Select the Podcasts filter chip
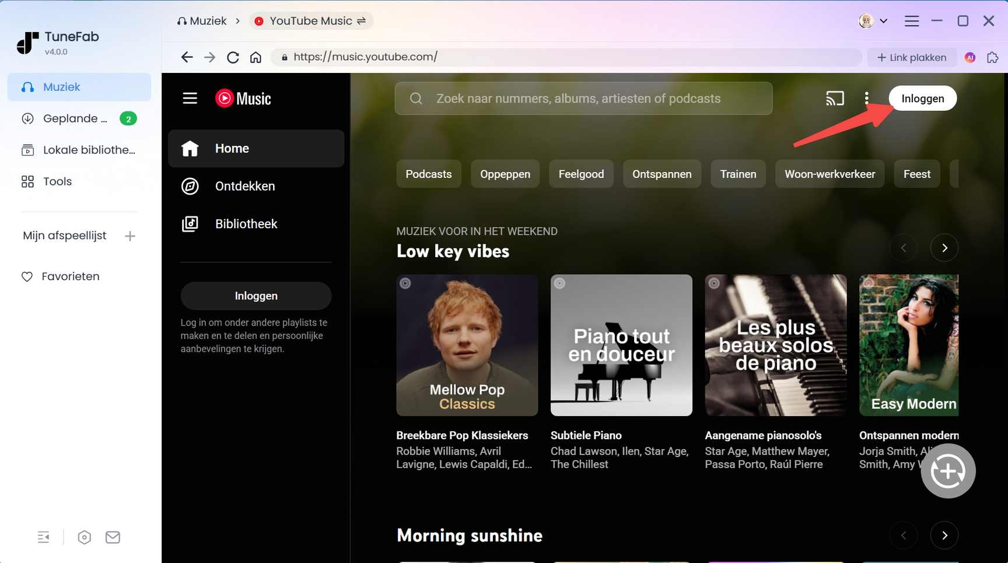 429,174
